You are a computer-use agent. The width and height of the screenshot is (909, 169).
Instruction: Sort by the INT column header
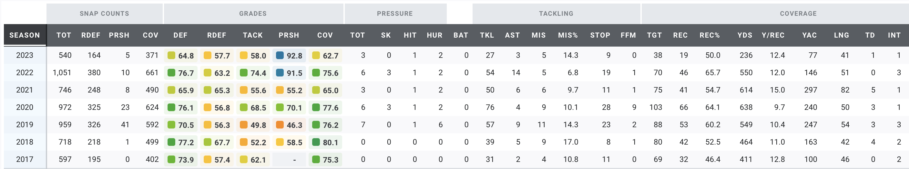(x=894, y=35)
